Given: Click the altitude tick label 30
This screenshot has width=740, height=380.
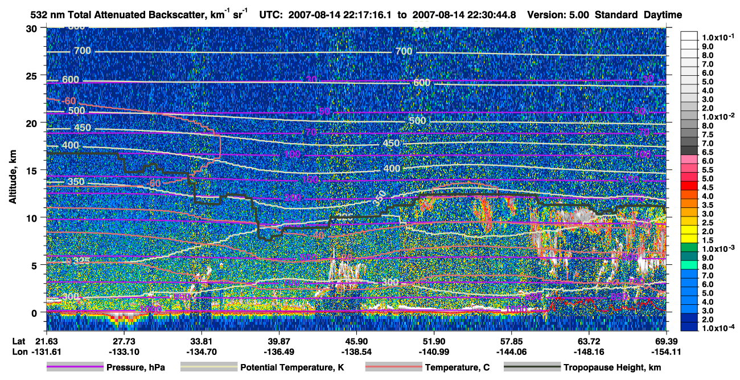Looking at the screenshot, I should coord(32,28).
